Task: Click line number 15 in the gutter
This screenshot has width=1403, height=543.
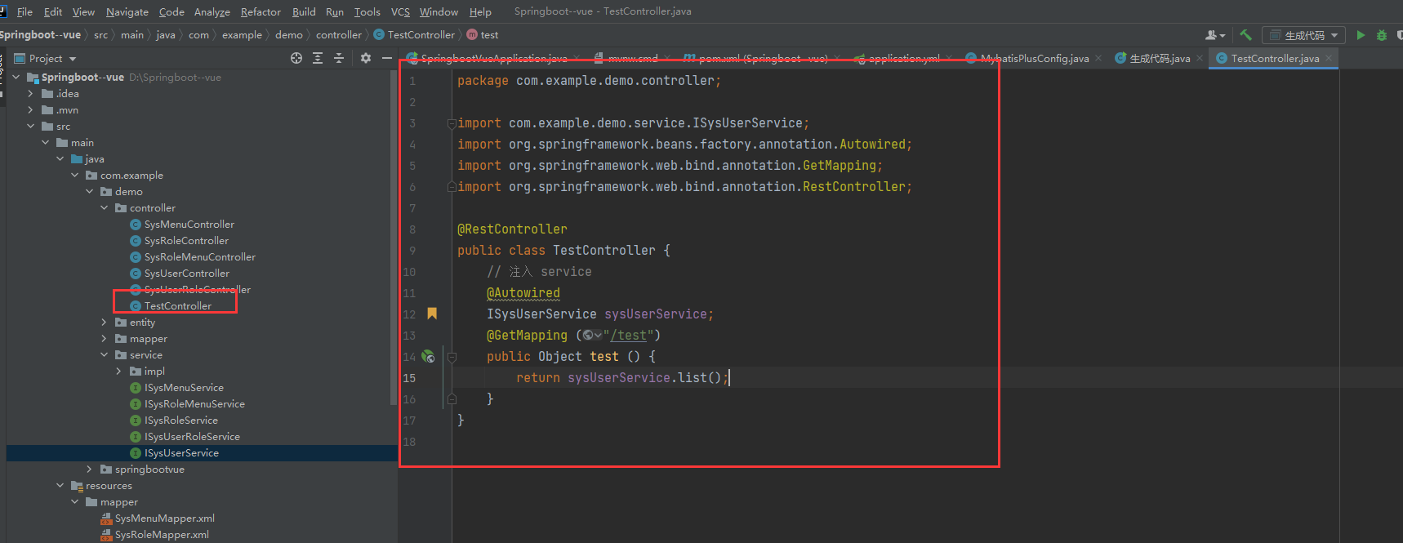Action: coord(409,378)
